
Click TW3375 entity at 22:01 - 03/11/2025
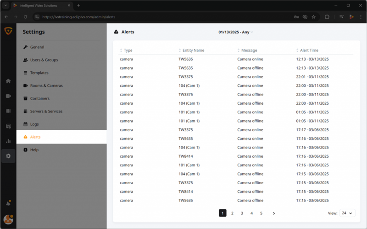(x=186, y=77)
